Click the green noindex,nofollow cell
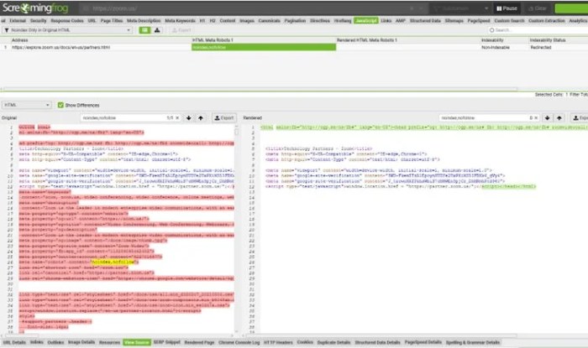Image resolution: width=588 pixels, height=348 pixels. [x=264, y=48]
